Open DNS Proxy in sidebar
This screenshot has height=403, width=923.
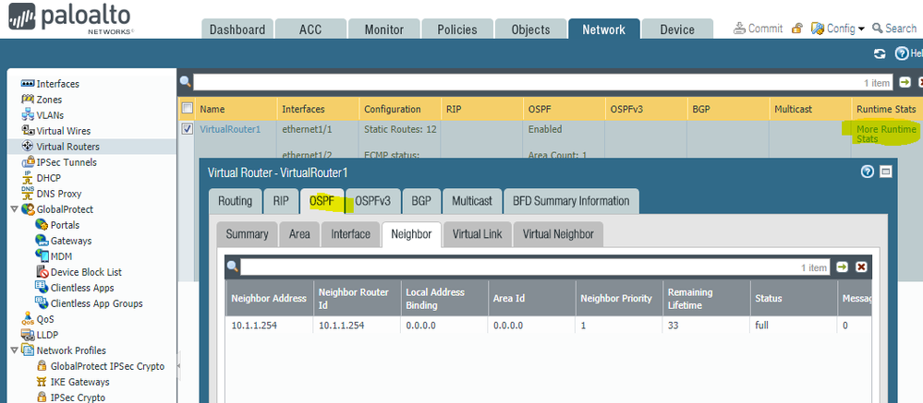tap(59, 194)
